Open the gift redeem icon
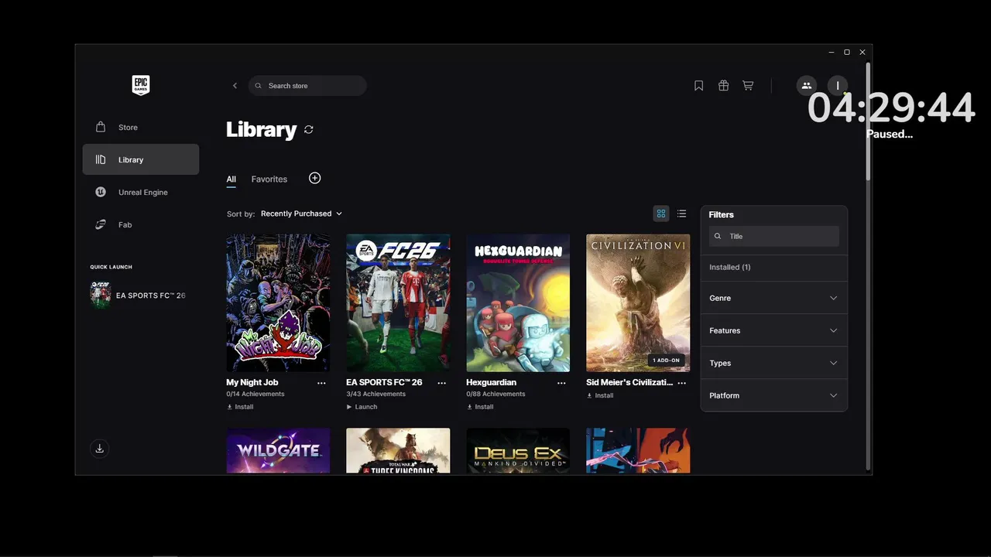 723,86
